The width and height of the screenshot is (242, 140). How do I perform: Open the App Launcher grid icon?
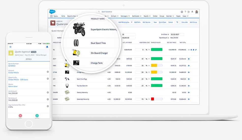51,16
